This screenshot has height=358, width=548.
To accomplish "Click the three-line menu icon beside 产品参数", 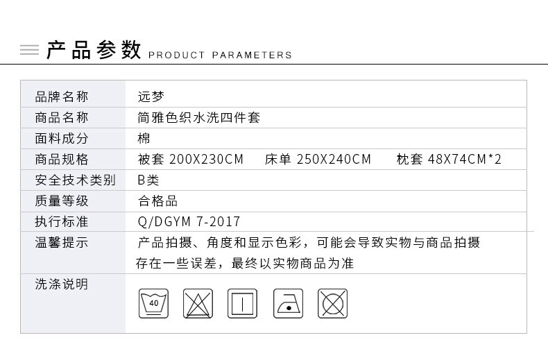I will point(29,50).
